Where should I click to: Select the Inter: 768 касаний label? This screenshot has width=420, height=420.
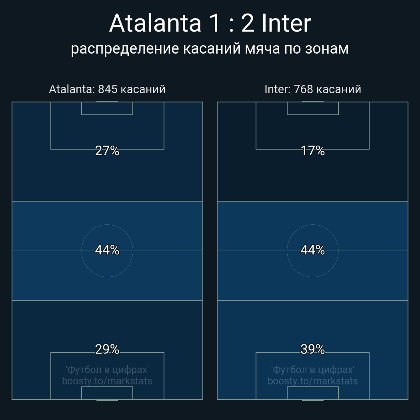[x=312, y=89]
